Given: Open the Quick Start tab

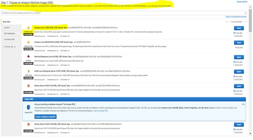Looking at the screenshot, I should [x=11, y=22].
